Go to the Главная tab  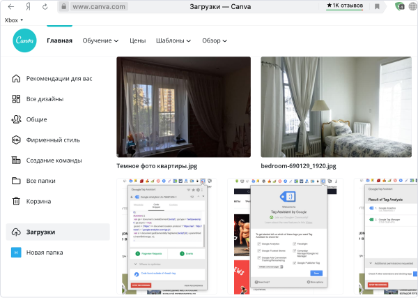59,40
